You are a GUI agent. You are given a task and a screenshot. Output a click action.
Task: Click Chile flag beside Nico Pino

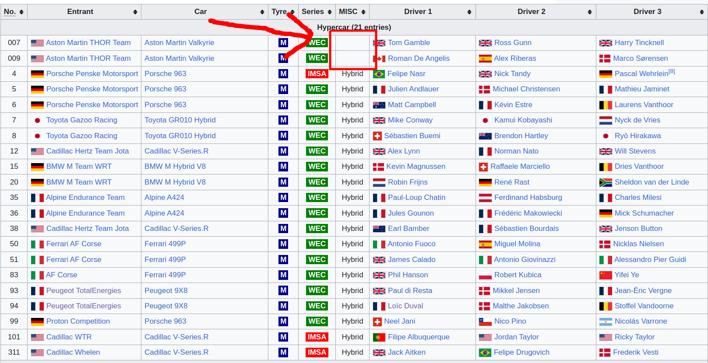tap(485, 322)
